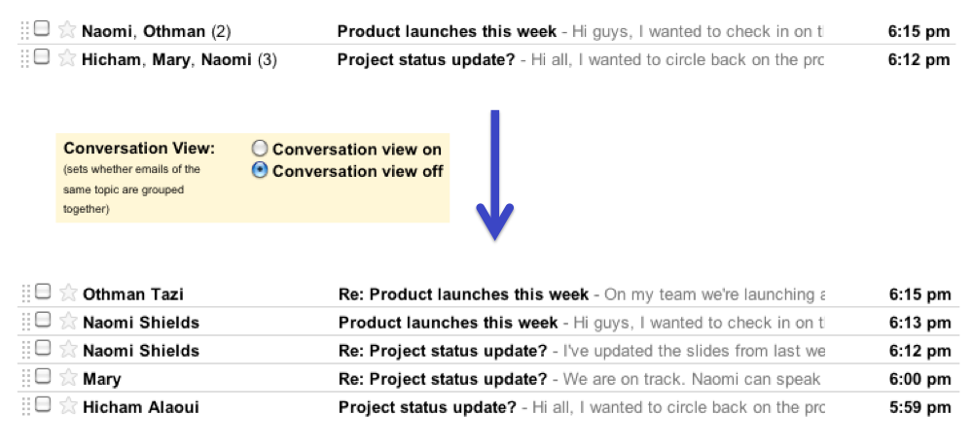Image resolution: width=973 pixels, height=448 pixels.
Task: Star Othman Tazi's Re: Product launches email
Action: click(67, 293)
